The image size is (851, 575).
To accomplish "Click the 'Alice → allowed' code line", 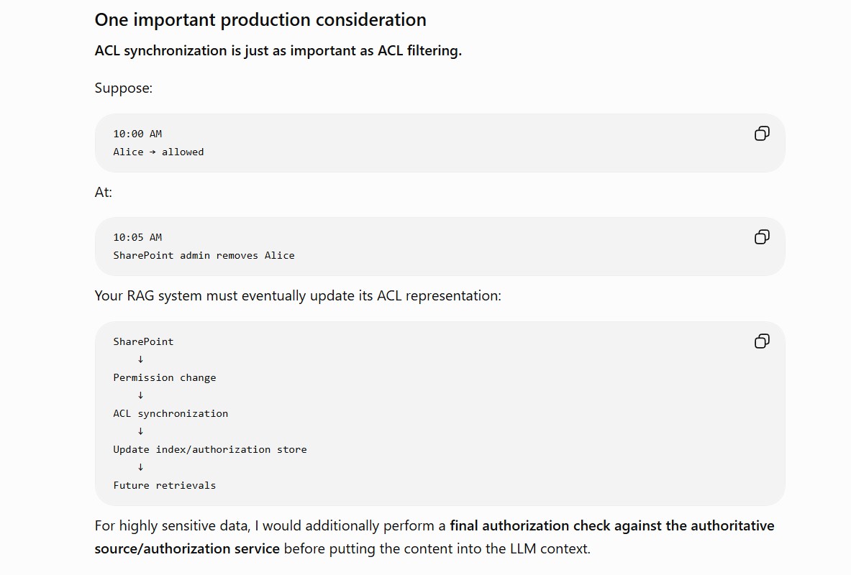I will click(158, 152).
